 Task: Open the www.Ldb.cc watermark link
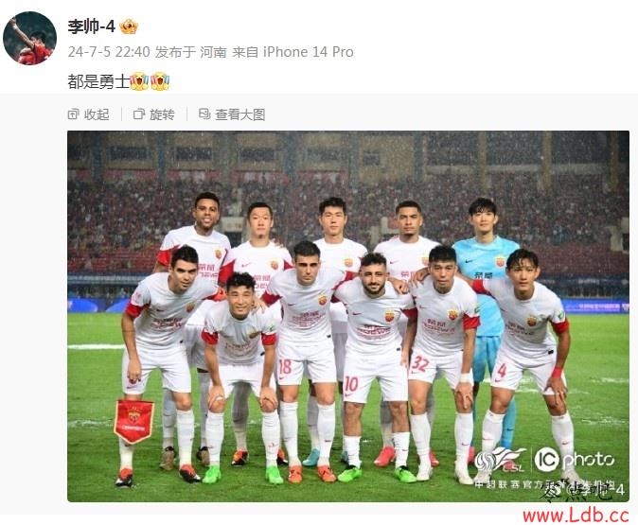click(x=576, y=516)
